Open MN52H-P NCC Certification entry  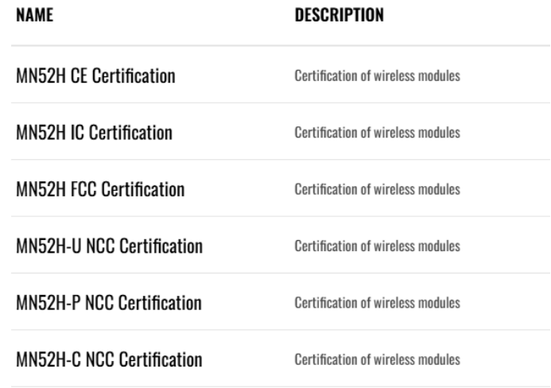(x=109, y=303)
